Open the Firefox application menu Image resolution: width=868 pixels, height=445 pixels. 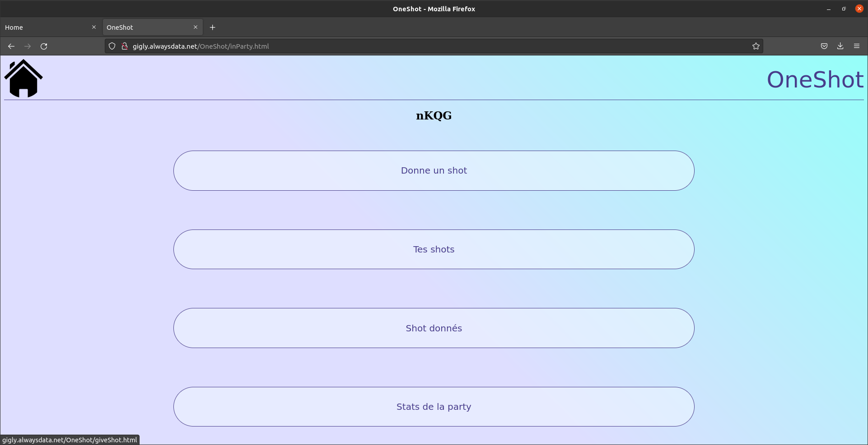(x=857, y=46)
